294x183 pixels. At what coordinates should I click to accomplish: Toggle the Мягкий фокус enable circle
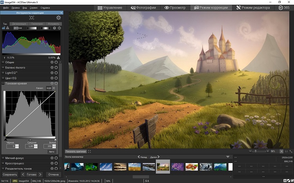tap(56, 158)
